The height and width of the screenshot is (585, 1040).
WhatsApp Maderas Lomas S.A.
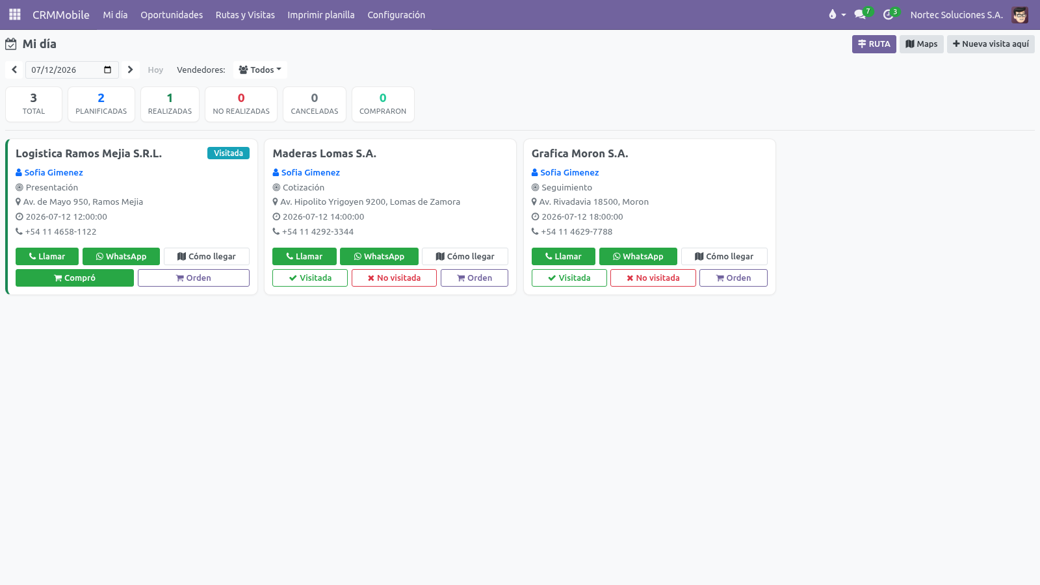pyautogui.click(x=379, y=256)
